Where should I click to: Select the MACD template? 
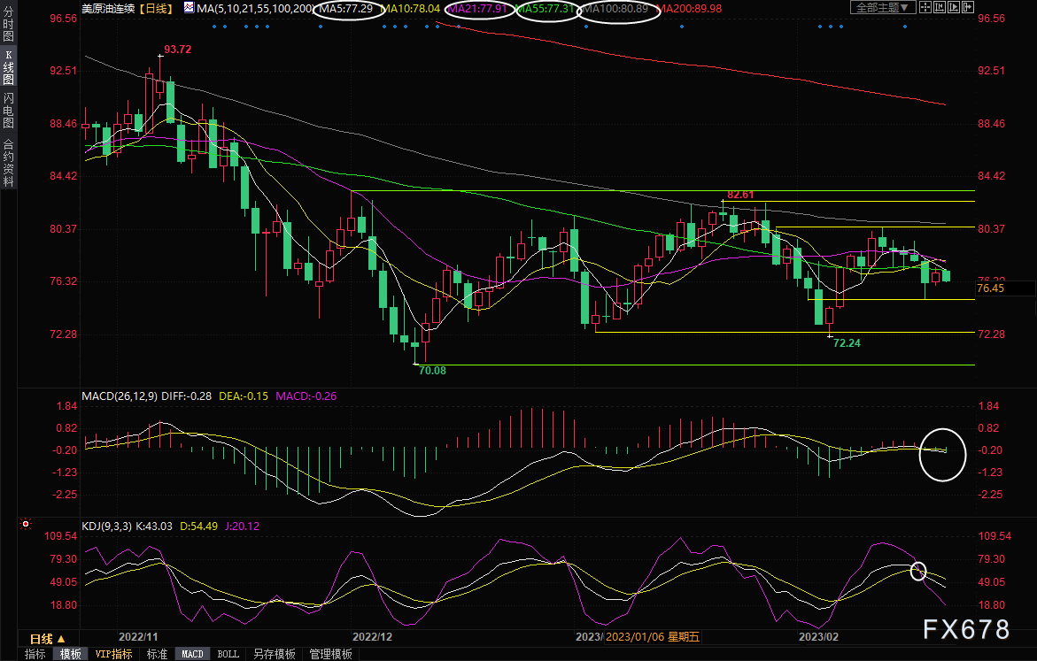coord(192,654)
